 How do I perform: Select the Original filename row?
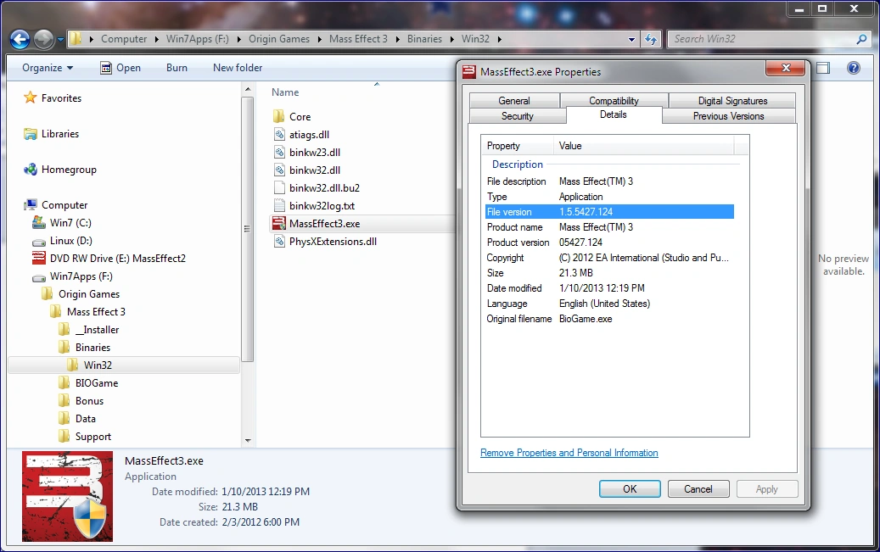pyautogui.click(x=609, y=319)
